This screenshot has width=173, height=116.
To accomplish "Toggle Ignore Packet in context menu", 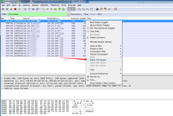I will pyautogui.click(x=104, y=25).
